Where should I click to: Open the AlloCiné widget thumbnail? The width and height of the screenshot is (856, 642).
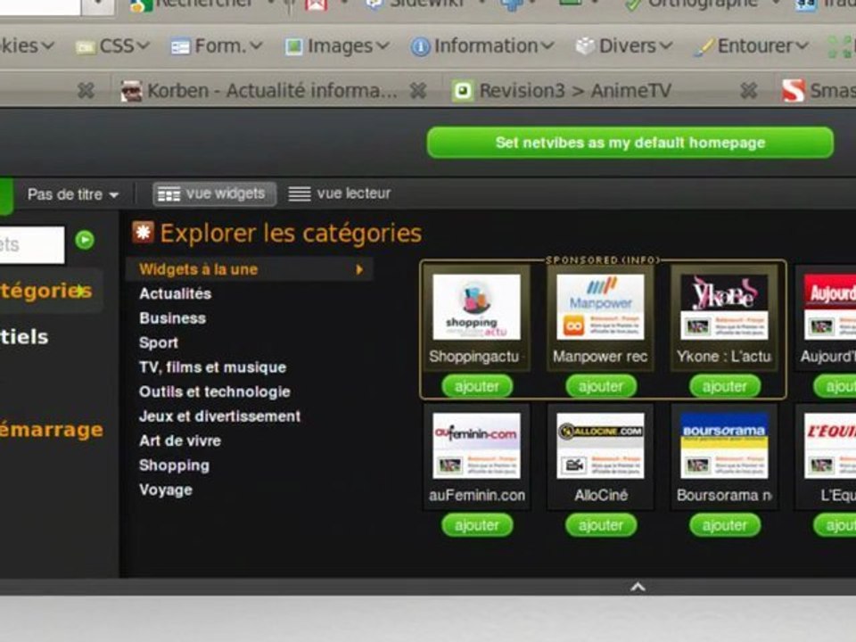(x=600, y=446)
